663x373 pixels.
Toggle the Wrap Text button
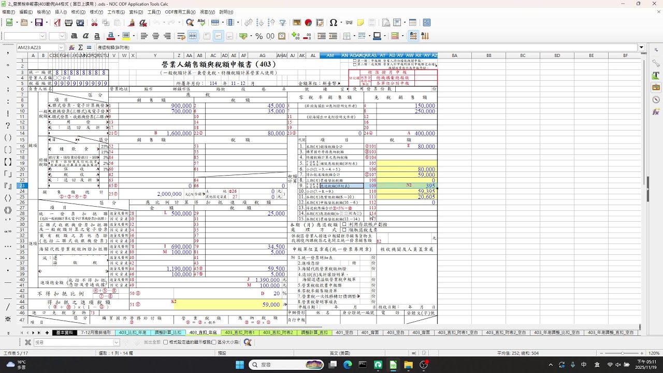181,36
